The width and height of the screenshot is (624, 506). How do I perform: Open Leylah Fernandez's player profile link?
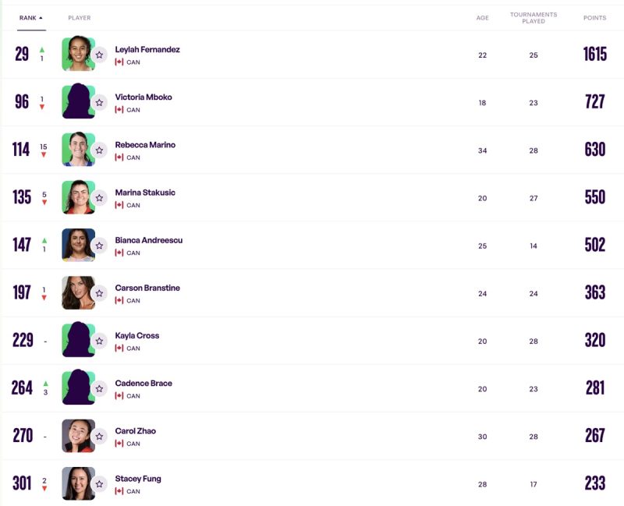(x=147, y=50)
